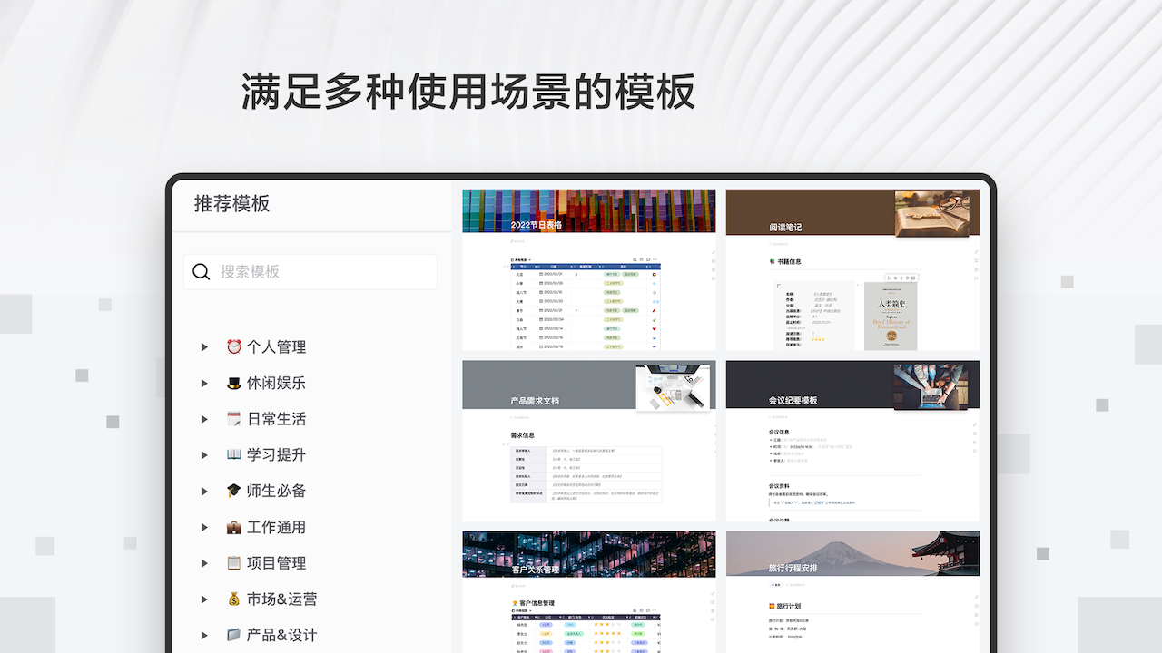Click the top hat icon beside 休闲娱乐
The height and width of the screenshot is (653, 1162).
233,383
